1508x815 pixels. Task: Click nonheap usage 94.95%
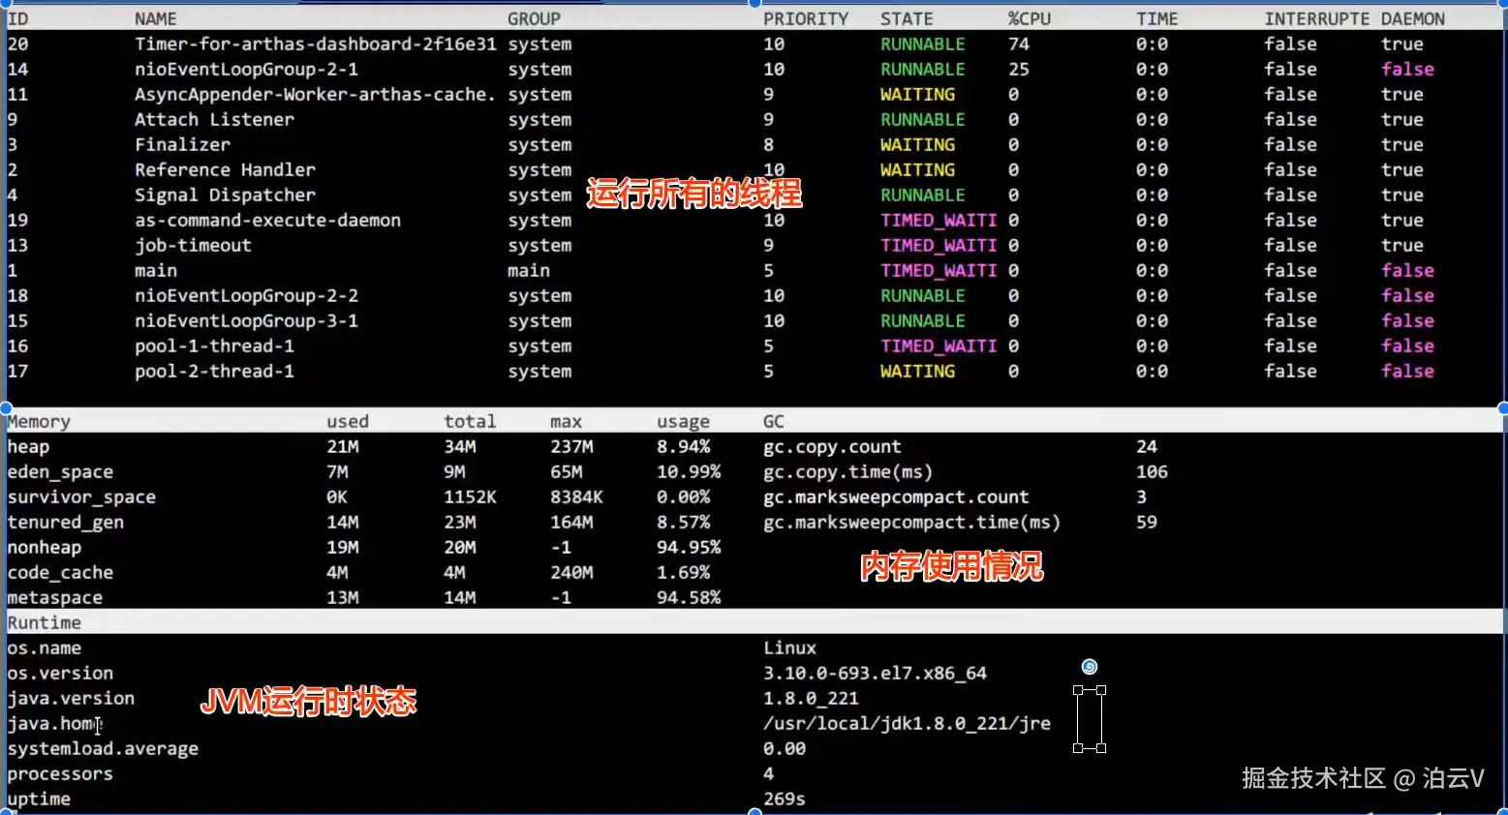pos(689,547)
